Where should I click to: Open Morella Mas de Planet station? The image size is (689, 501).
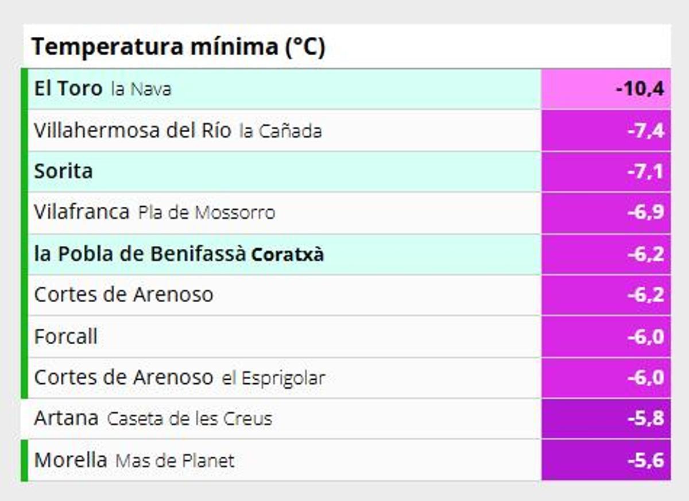point(134,460)
